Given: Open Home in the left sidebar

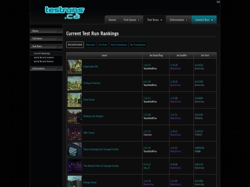Looking at the screenshot, I should (x=46, y=31).
